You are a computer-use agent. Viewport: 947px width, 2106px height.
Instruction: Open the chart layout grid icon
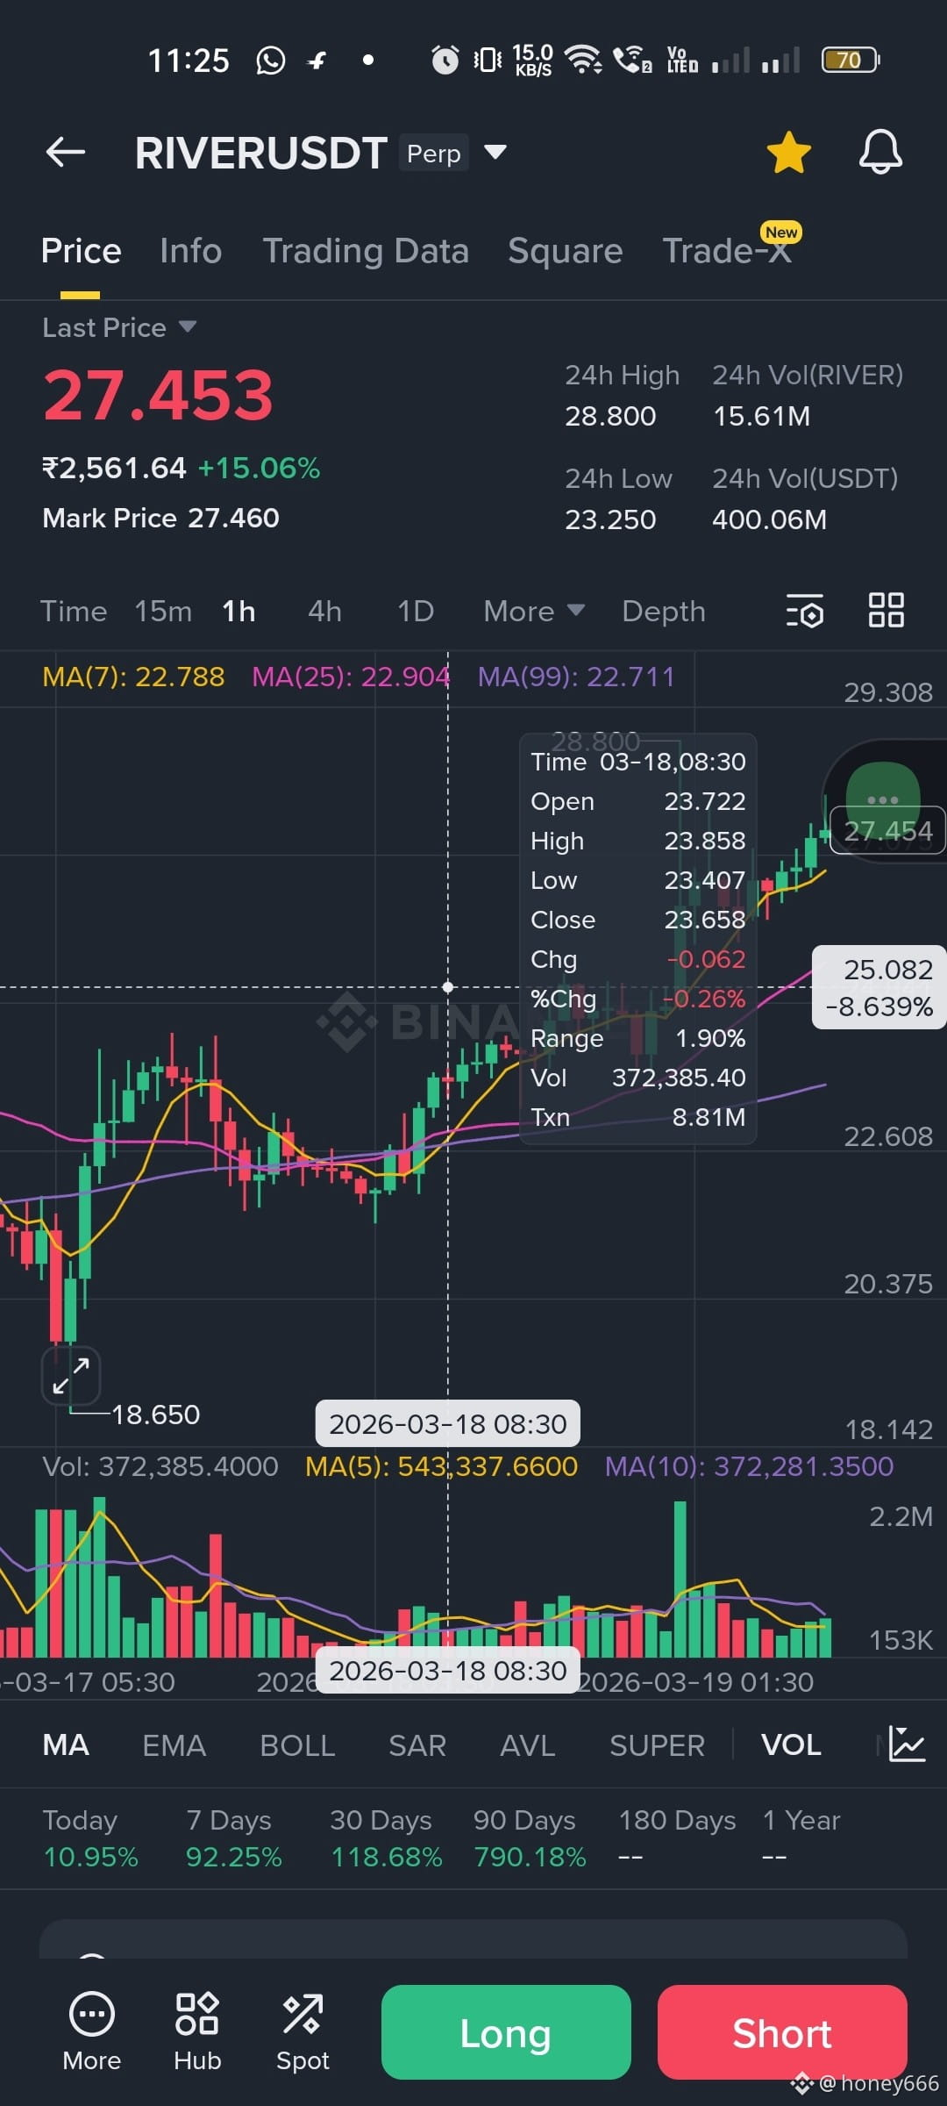coord(886,611)
